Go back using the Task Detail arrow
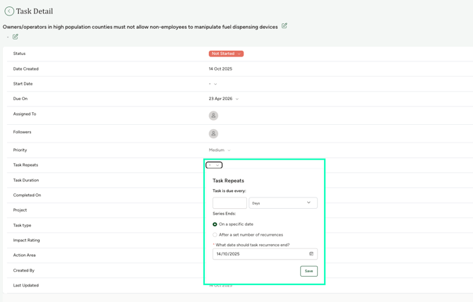 (x=9, y=11)
